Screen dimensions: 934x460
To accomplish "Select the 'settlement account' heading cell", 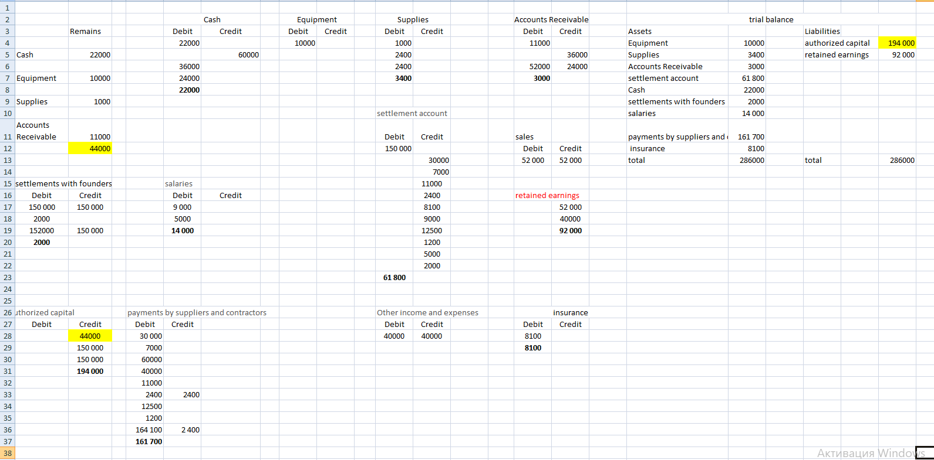I will click(412, 114).
